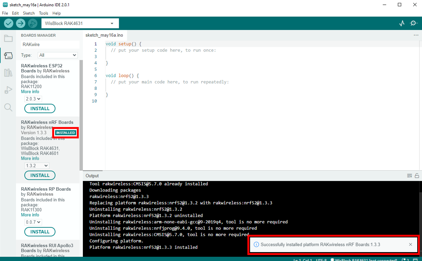
Task: Click line number 10 in the gutter
Action: tap(94, 101)
